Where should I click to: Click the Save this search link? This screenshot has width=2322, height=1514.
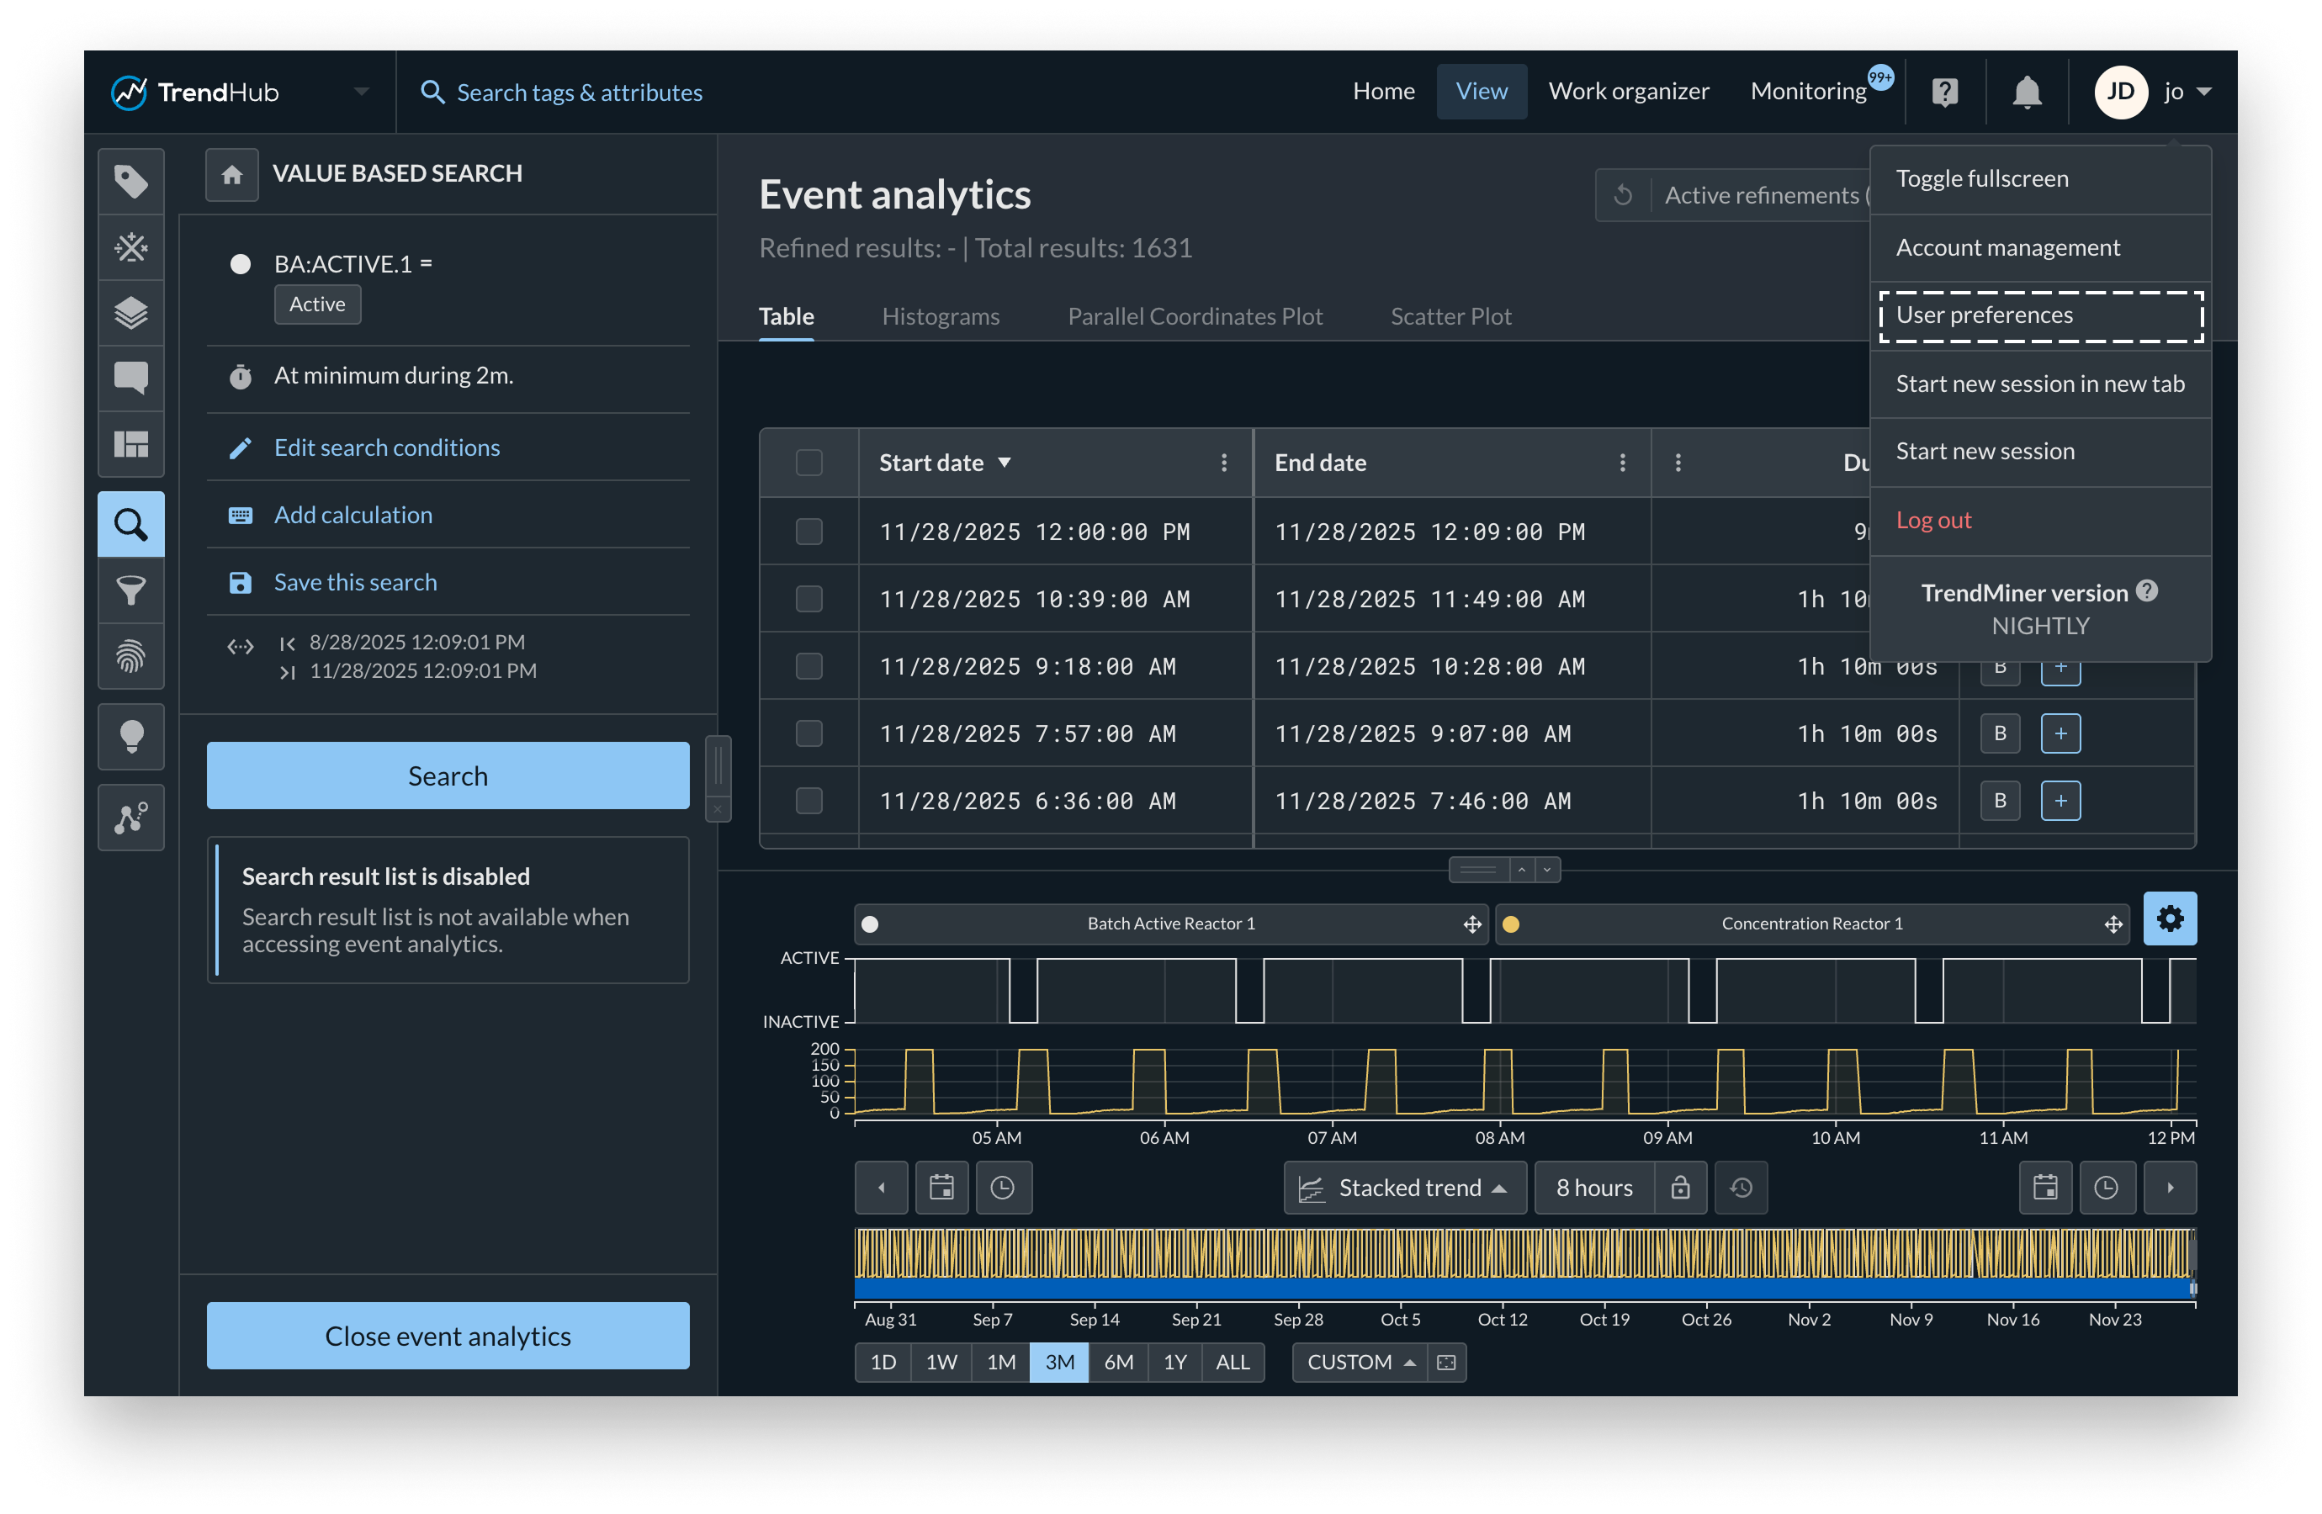point(354,581)
